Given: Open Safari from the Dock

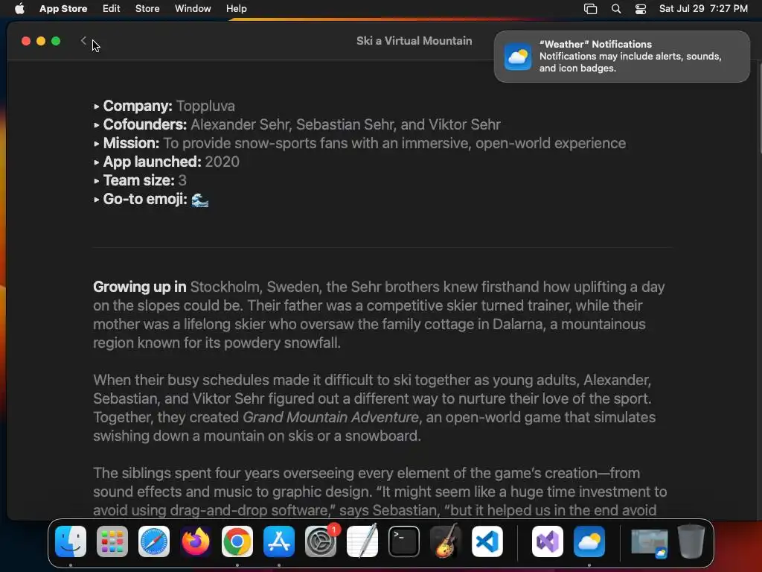Looking at the screenshot, I should (154, 541).
